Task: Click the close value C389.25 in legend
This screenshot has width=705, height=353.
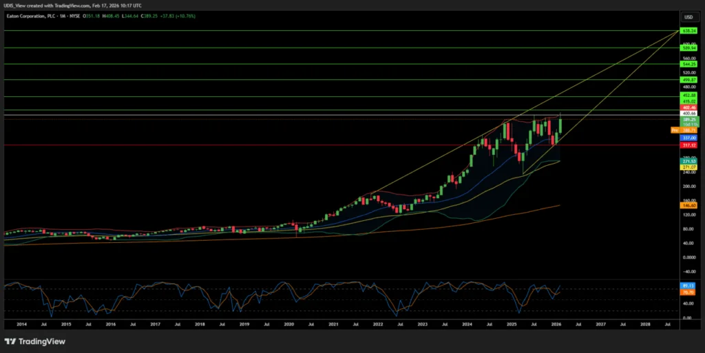Action: (149, 16)
